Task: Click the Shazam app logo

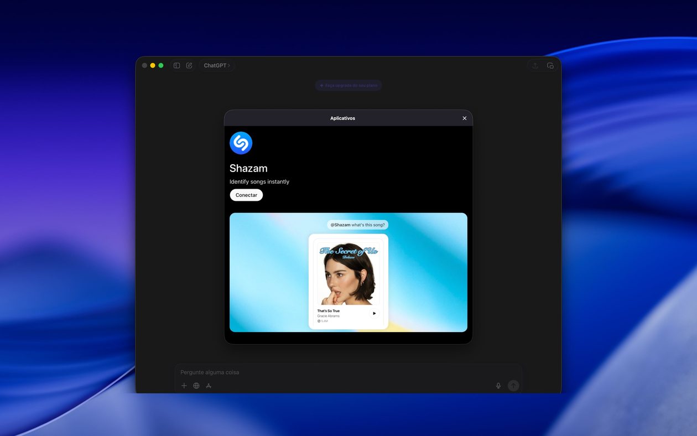Action: tap(241, 142)
